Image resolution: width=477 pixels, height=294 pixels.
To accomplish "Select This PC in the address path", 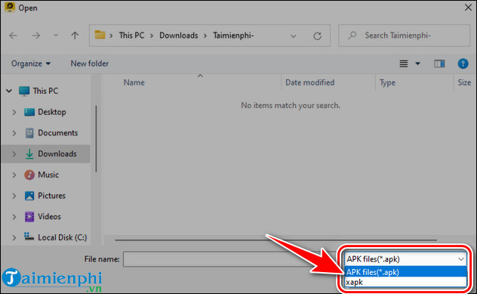I will click(x=131, y=36).
